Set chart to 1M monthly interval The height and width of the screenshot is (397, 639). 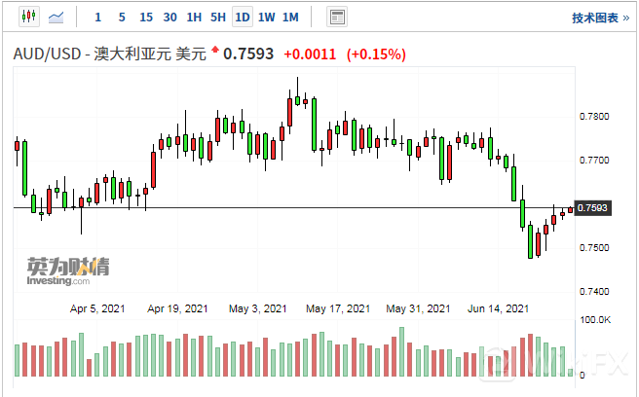290,18
